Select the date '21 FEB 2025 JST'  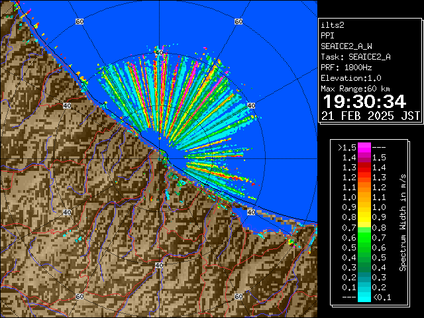(371, 116)
